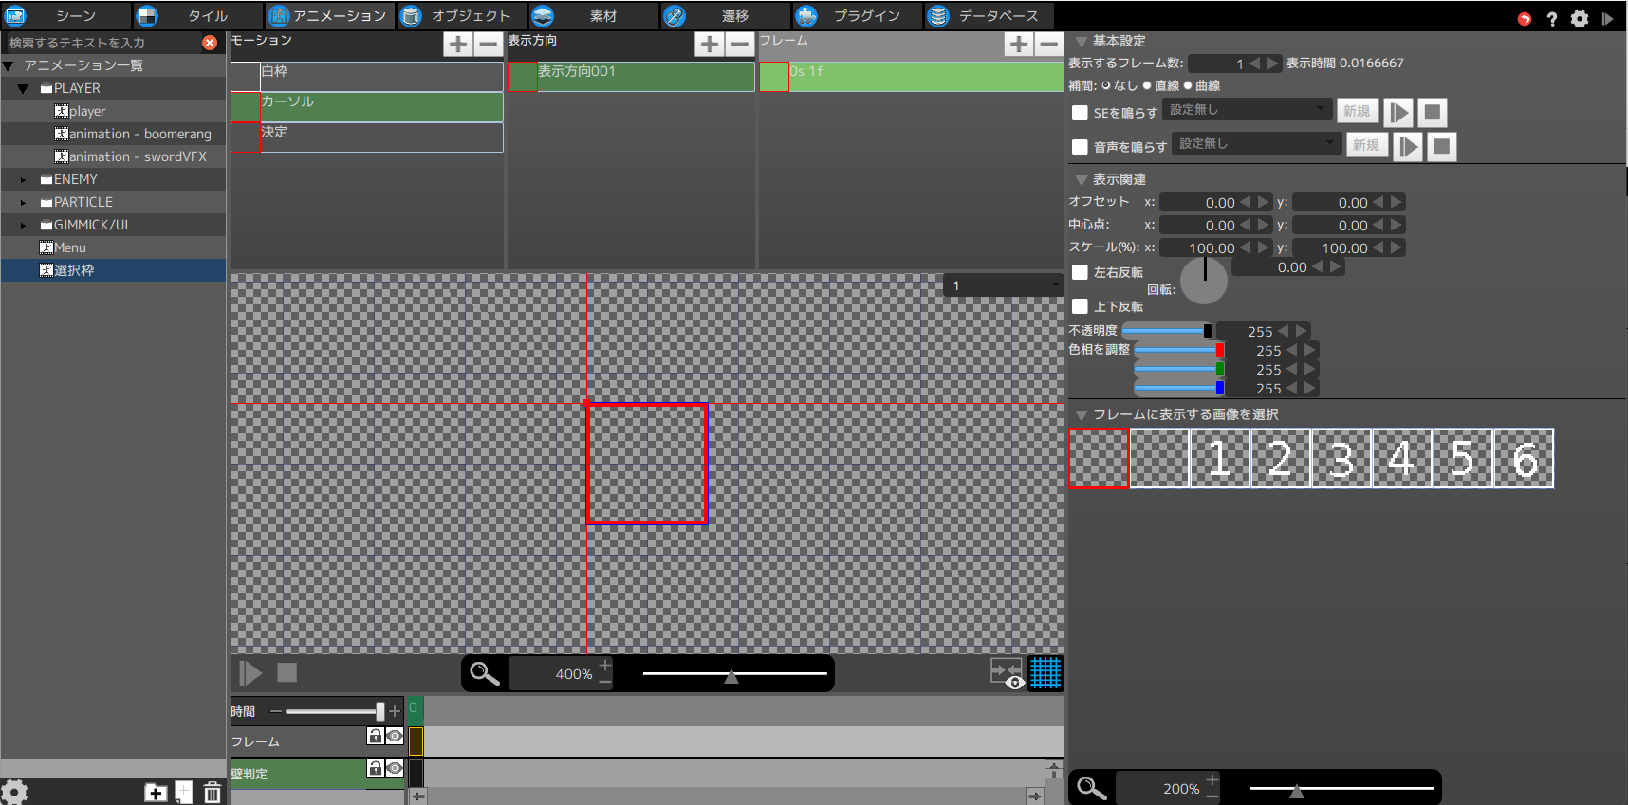Open the オブジェクト tab

tap(462, 16)
